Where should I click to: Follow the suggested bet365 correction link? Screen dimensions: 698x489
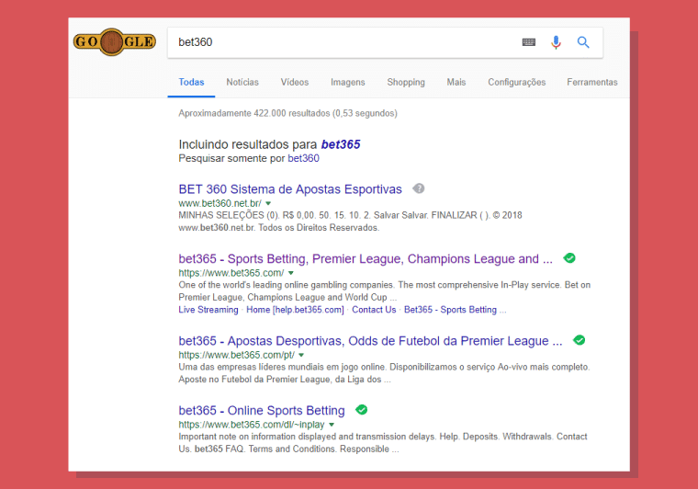341,144
